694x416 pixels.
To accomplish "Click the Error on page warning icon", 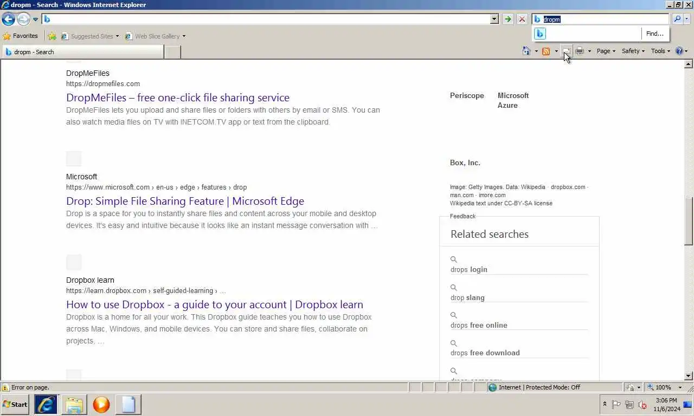I will (x=5, y=387).
